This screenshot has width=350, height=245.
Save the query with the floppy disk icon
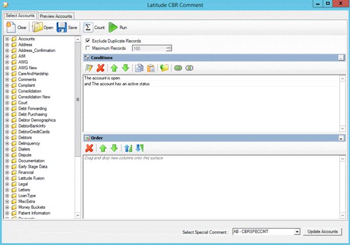click(x=66, y=27)
